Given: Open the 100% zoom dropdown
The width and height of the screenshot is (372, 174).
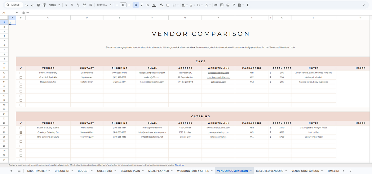Looking at the screenshot, I should tap(55, 5).
